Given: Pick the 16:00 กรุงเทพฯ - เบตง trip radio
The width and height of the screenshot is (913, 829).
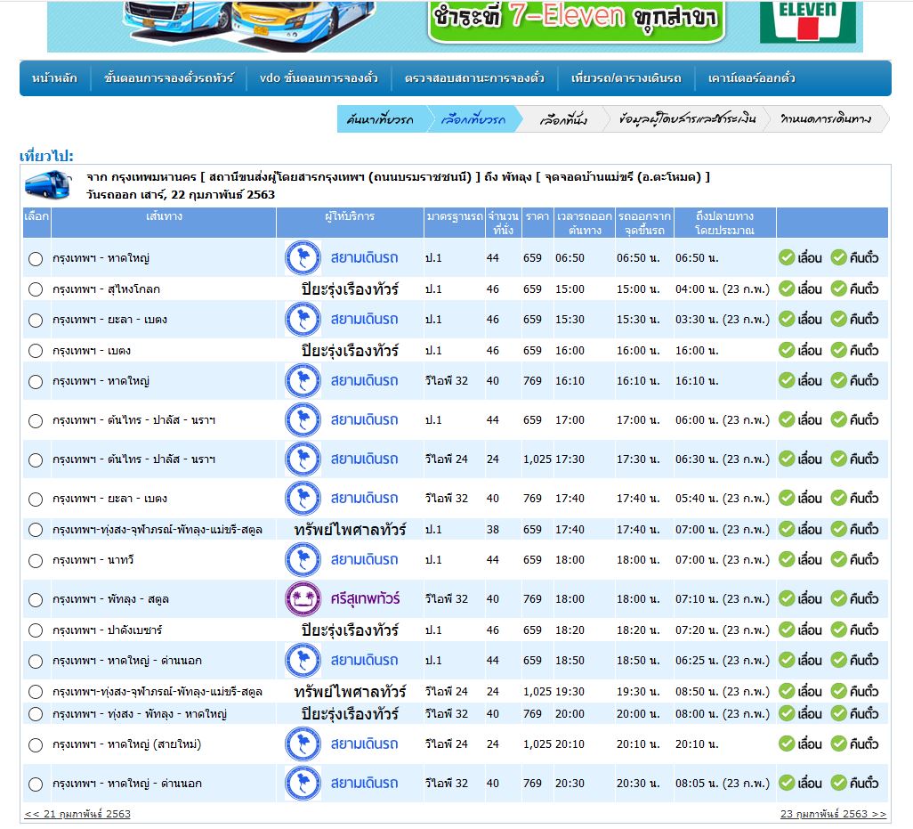Looking at the screenshot, I should tap(36, 351).
